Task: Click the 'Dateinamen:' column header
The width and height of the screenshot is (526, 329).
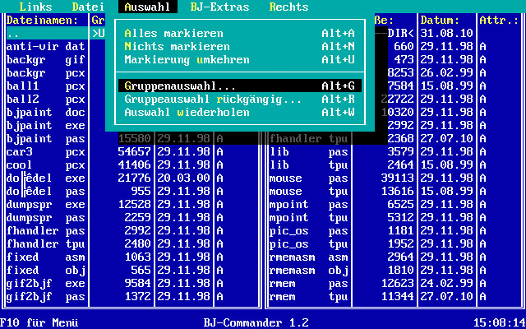Action: [41, 20]
